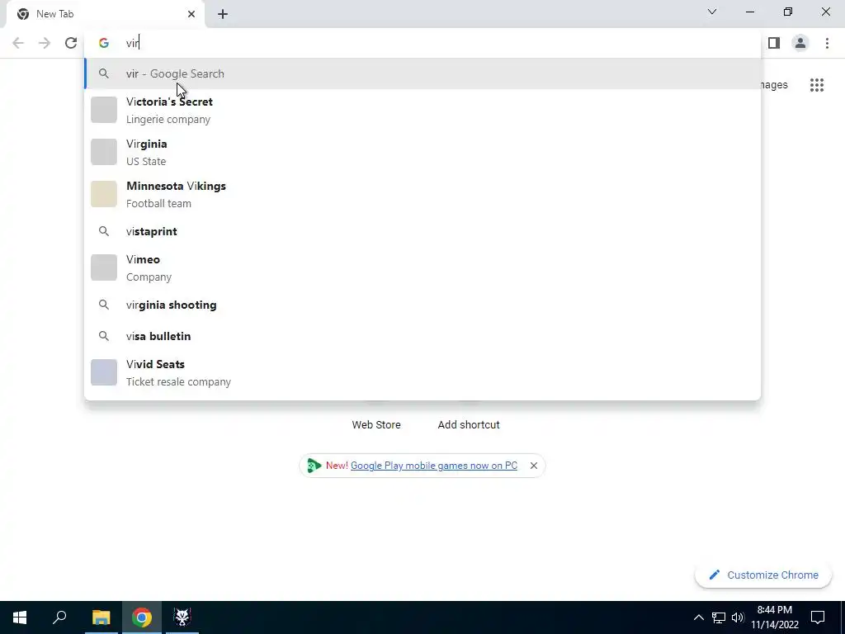Screen dimensions: 845x634
Task: Open the Windows Start menu
Action: [20, 617]
